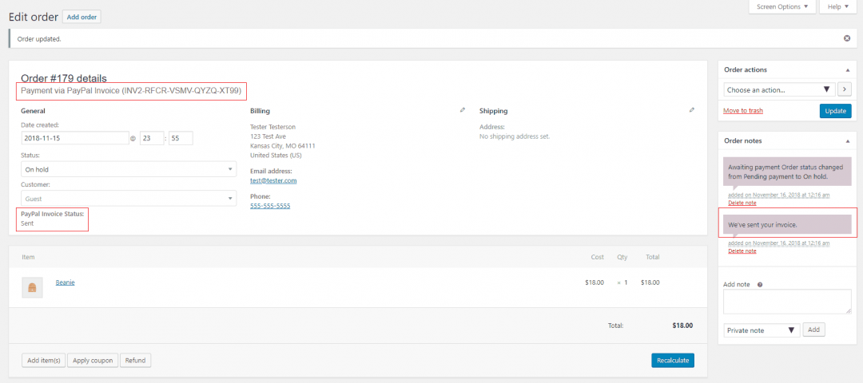The height and width of the screenshot is (383, 863).
Task: Click the Add note button
Action: point(814,330)
